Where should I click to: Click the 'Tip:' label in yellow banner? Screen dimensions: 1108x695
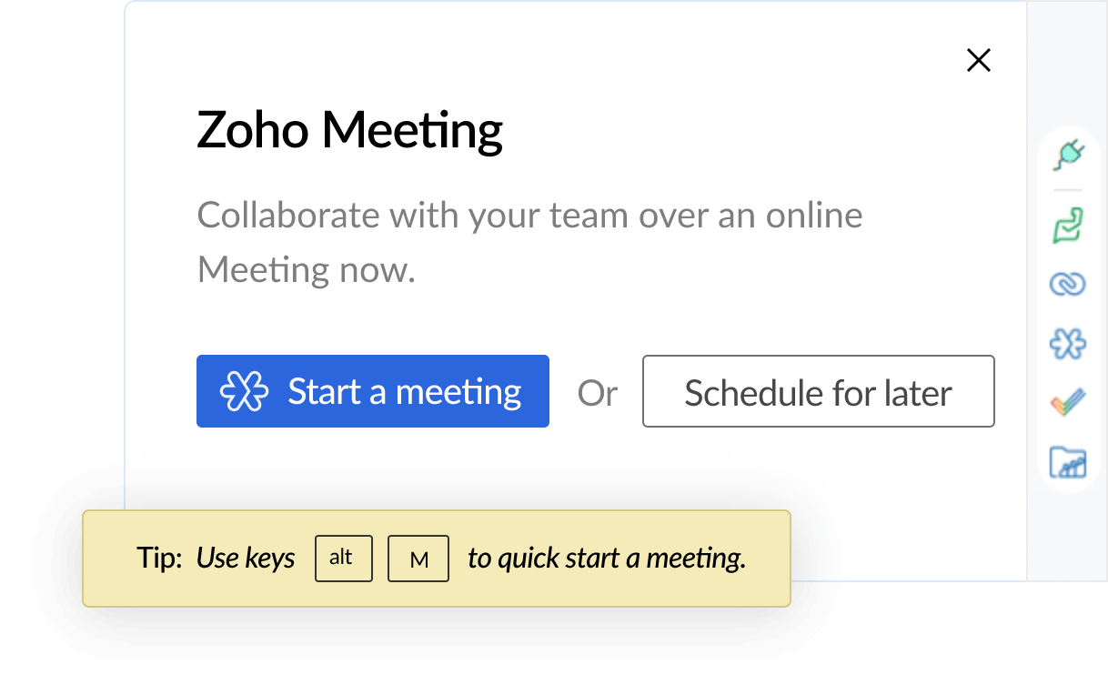click(x=160, y=558)
